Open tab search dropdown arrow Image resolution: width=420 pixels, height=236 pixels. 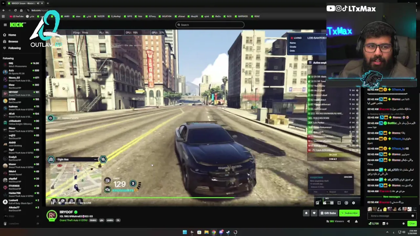4,3
